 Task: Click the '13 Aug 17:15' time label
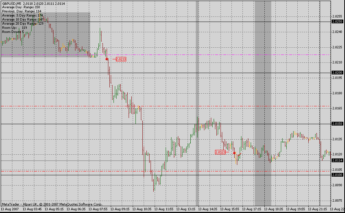pos(252,209)
